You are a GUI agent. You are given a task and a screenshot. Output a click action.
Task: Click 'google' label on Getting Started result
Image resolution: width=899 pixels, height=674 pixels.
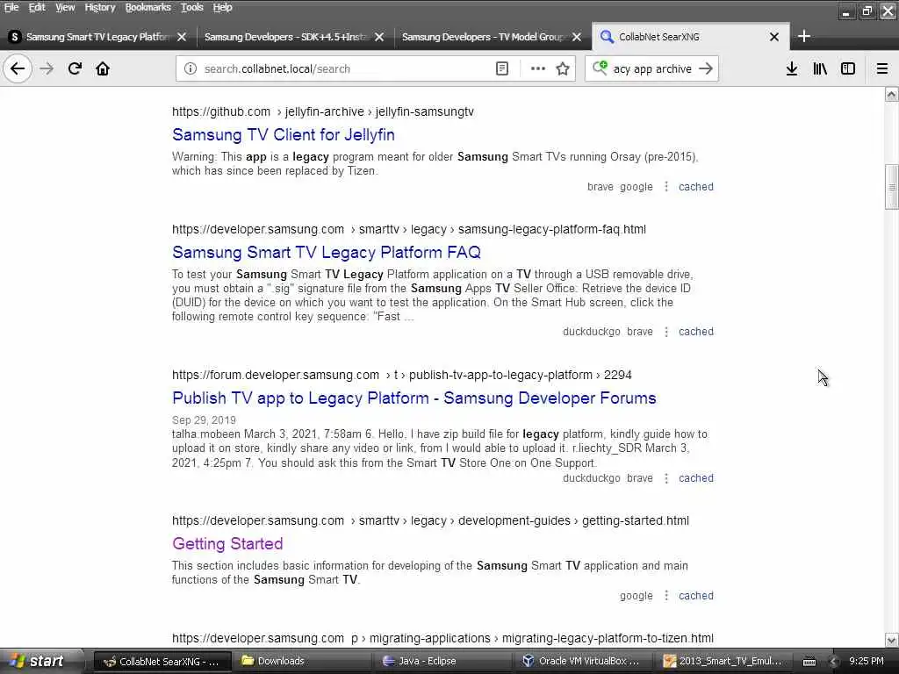tap(636, 596)
